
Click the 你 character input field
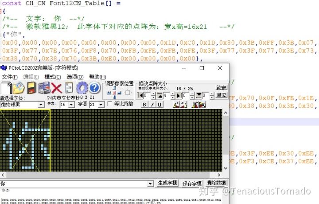coord(74,184)
